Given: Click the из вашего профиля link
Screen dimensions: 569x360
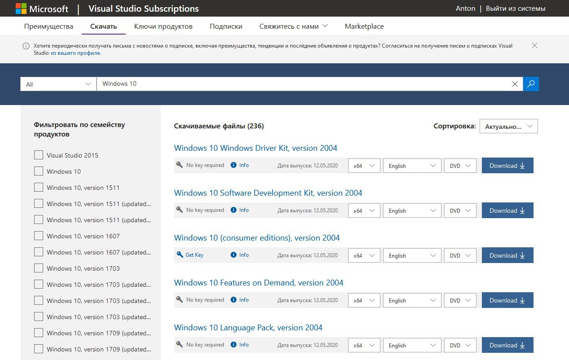Looking at the screenshot, I should pos(76,53).
